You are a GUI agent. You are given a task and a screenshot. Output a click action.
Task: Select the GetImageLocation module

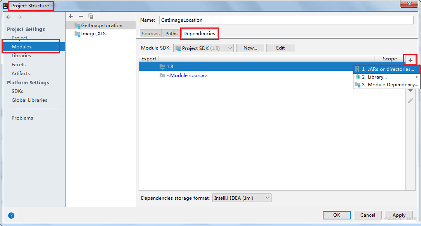101,26
